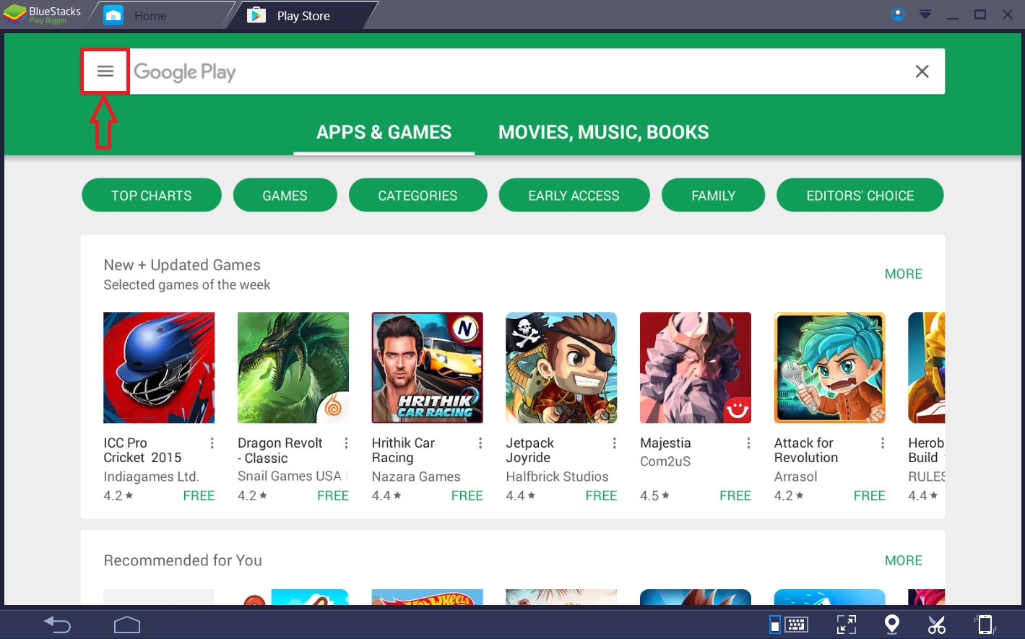
Task: Open Dragon Revolt - Classic thumbnail
Action: tap(293, 368)
